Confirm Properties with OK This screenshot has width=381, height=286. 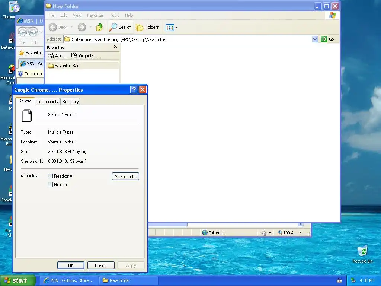pos(71,265)
